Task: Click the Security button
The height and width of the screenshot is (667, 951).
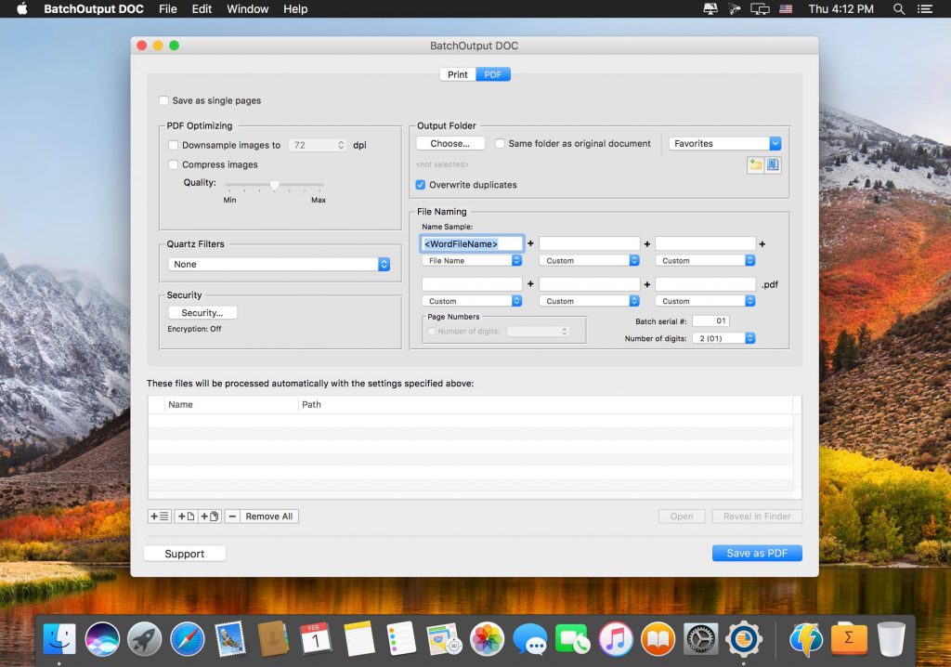Action: 202,313
